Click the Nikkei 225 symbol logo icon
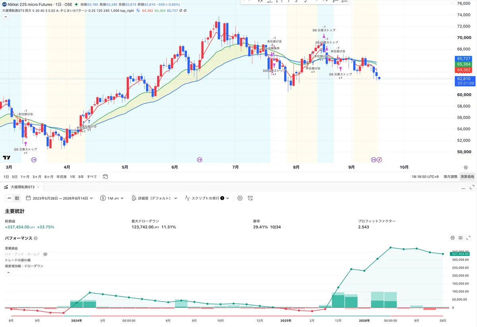The height and width of the screenshot is (327, 477). click(x=4, y=4)
